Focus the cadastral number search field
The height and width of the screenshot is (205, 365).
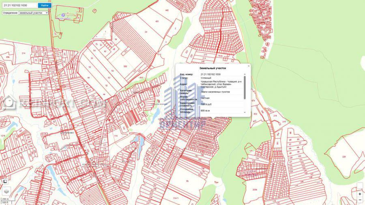pyautogui.click(x=19, y=5)
